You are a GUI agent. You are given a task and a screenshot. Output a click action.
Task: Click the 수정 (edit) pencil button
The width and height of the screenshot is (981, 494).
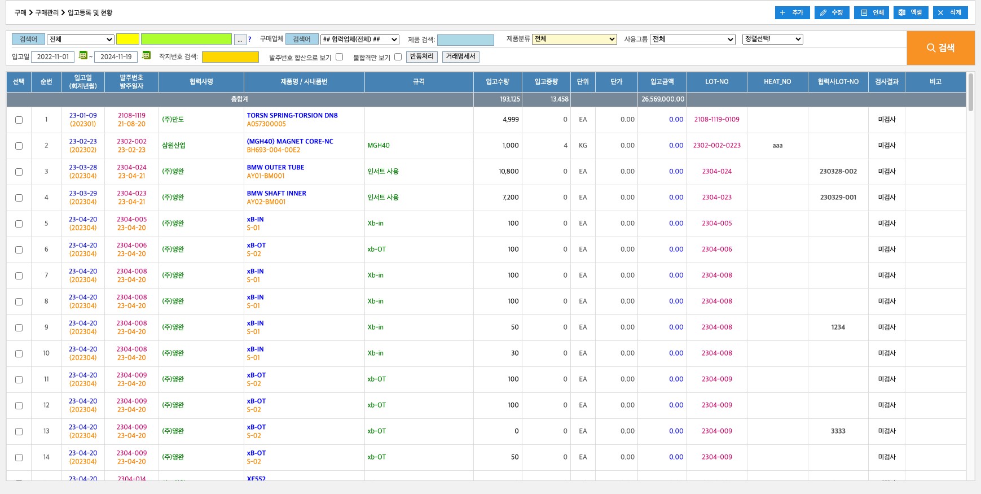tap(832, 12)
